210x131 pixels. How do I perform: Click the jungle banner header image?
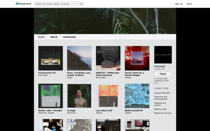[x=105, y=21]
